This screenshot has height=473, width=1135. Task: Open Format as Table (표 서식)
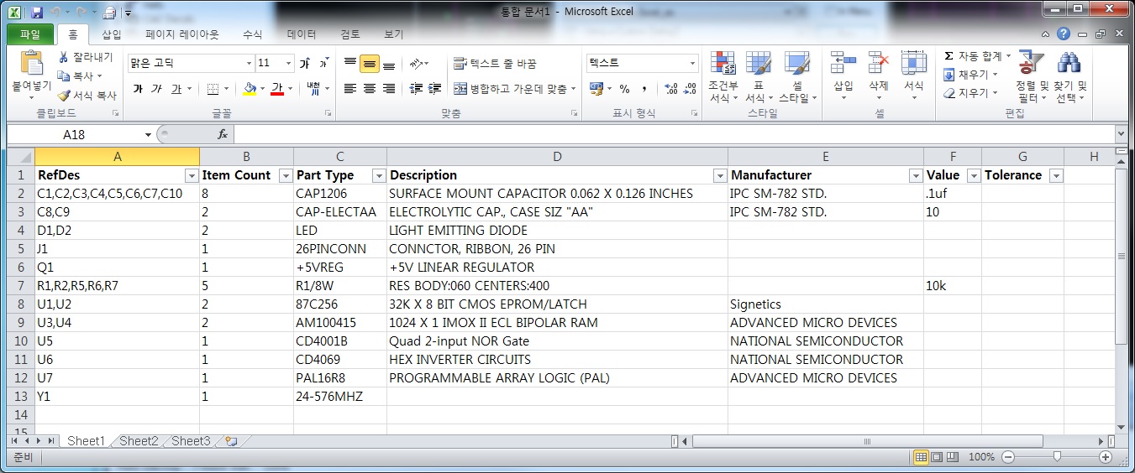pos(758,76)
